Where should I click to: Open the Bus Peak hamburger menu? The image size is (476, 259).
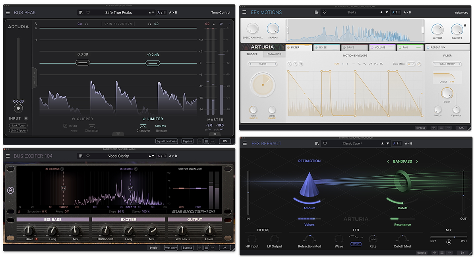8,12
